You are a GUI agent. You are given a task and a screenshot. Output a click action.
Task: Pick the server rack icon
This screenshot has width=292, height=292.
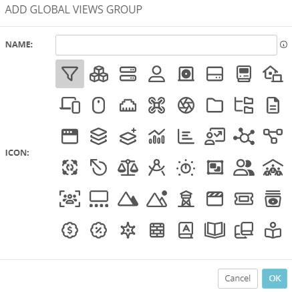(128, 74)
